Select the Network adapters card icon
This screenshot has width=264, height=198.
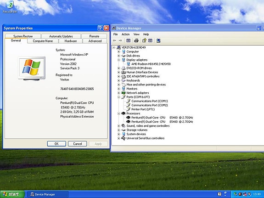click(124, 93)
